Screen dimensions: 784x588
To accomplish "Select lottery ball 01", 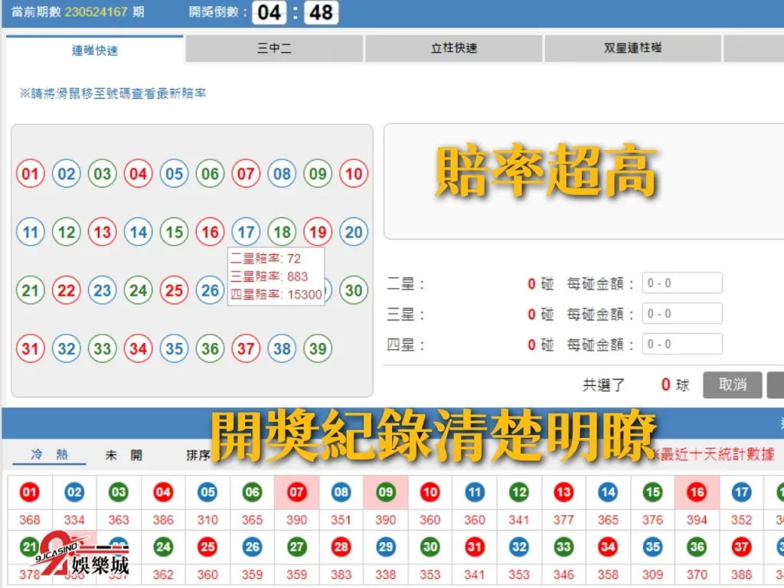I will pos(31,174).
